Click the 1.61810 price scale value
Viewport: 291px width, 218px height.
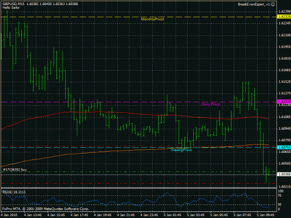click(x=284, y=59)
